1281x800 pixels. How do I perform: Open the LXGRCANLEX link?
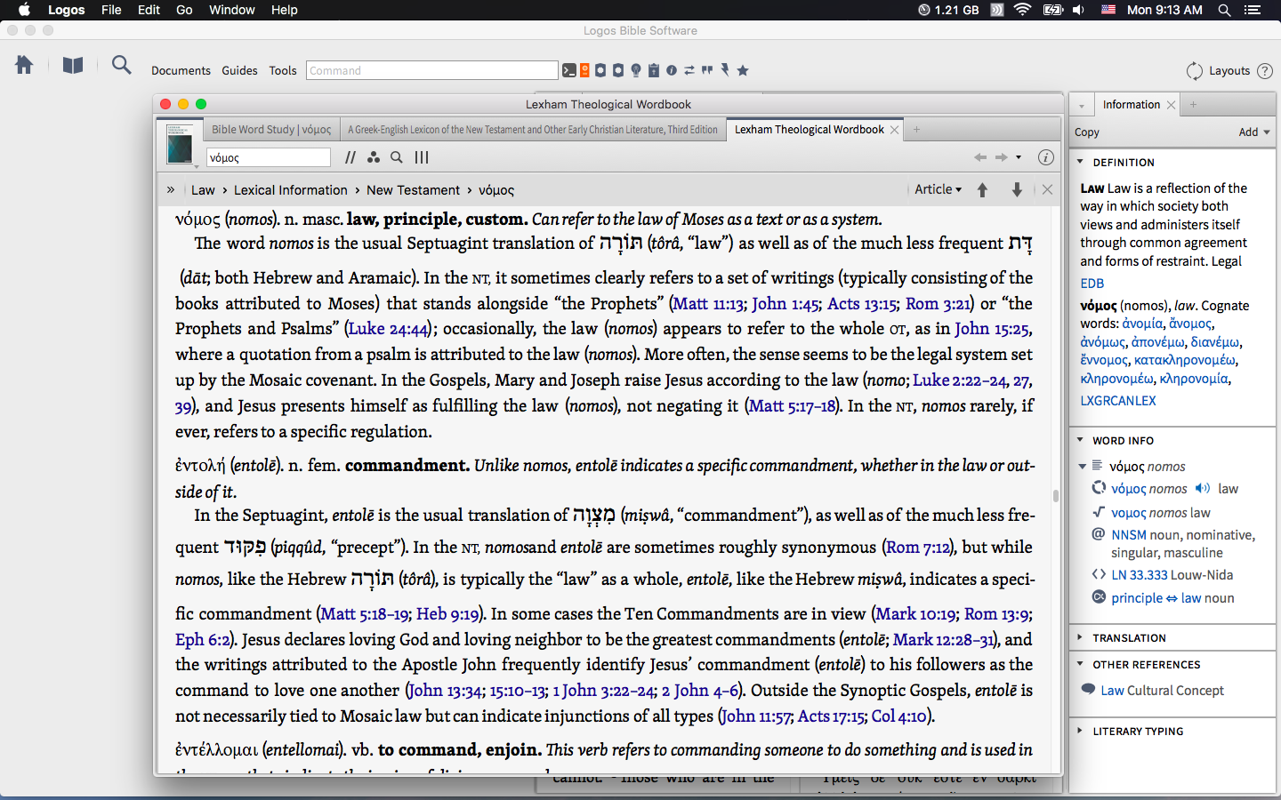click(x=1118, y=401)
